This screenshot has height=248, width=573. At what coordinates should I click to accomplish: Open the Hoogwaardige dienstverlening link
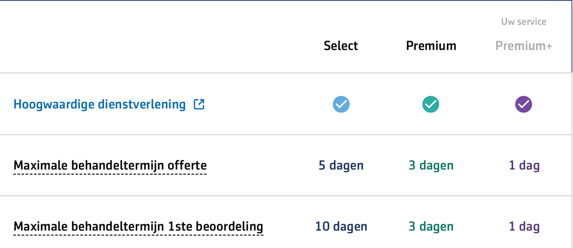tap(100, 104)
